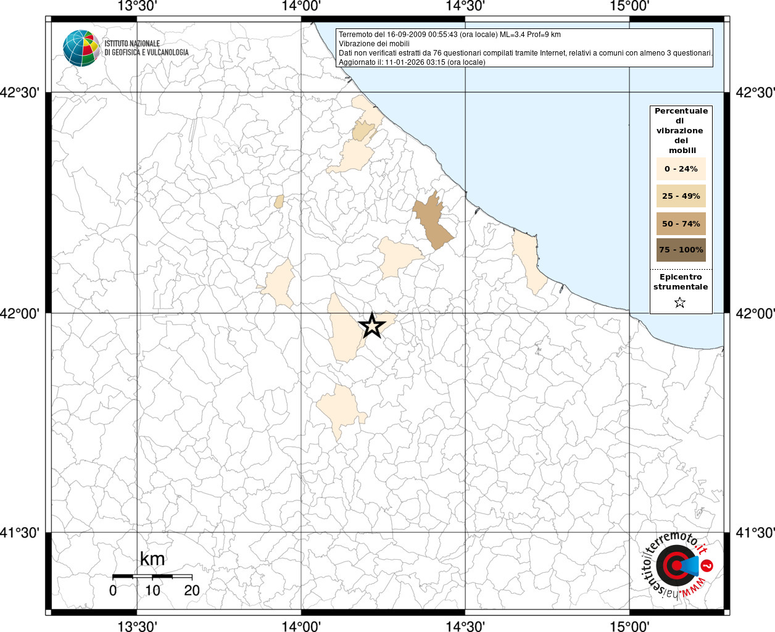Image resolution: width=775 pixels, height=632 pixels.
Task: Click the scale bar '10' label
Action: pos(152,591)
